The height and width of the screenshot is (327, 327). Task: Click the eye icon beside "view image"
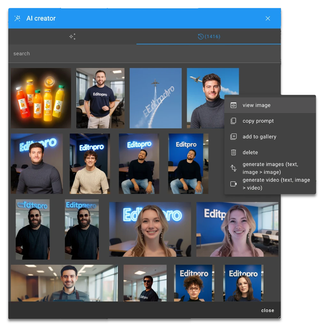(x=233, y=105)
